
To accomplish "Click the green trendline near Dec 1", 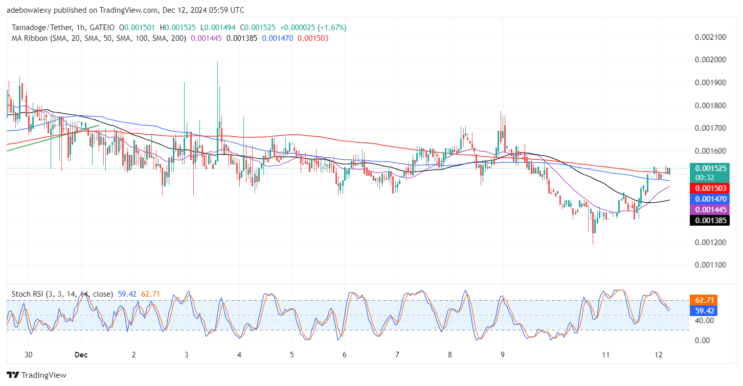I will pyautogui.click(x=53, y=137).
